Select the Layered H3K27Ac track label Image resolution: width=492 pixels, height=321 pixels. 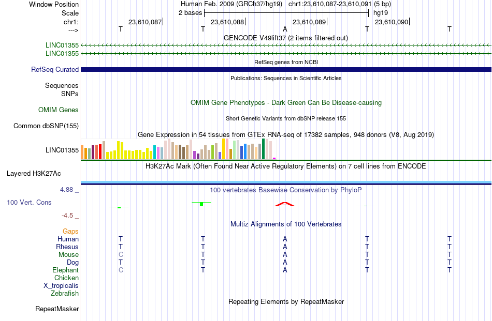click(x=34, y=174)
